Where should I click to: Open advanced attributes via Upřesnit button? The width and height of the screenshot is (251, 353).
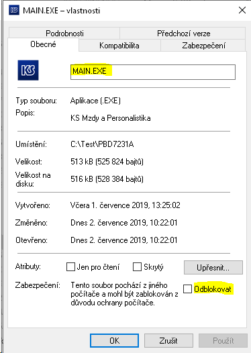click(213, 268)
